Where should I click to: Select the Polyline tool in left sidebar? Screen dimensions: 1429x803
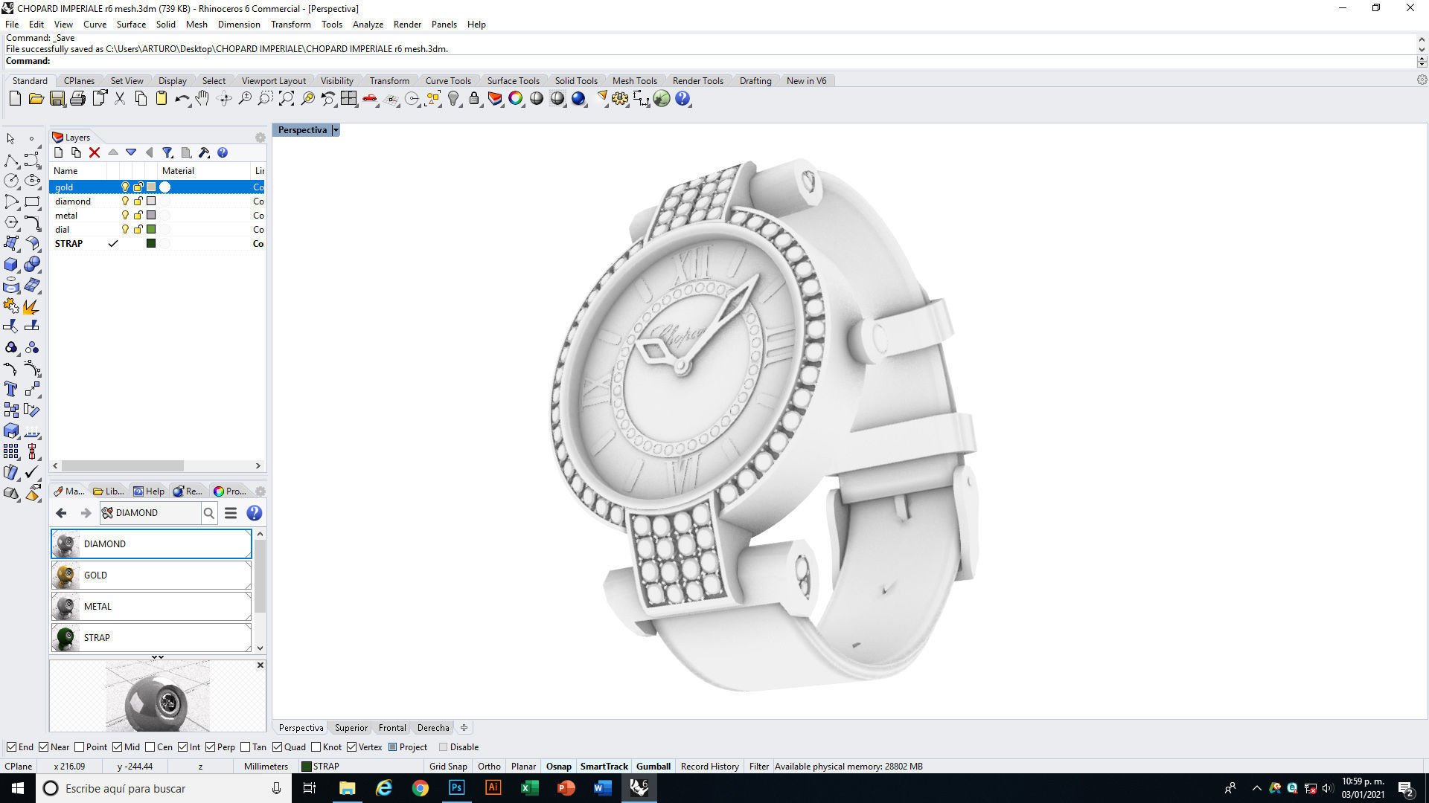pos(11,161)
